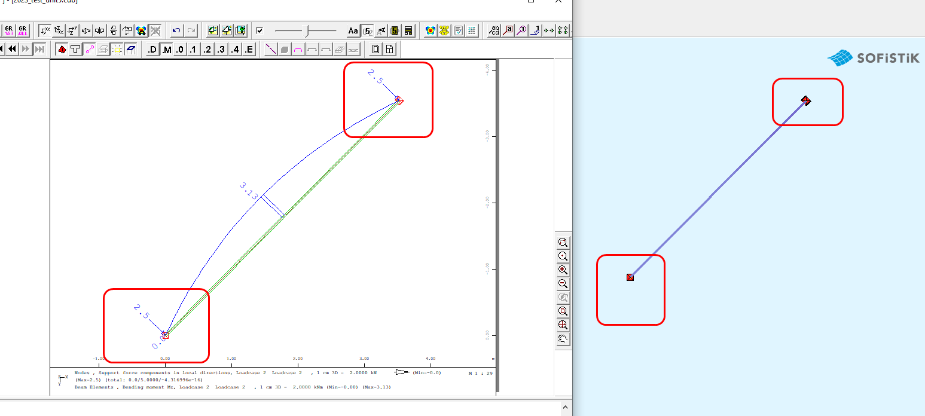This screenshot has width=925, height=416.
Task: Toggle the checkbox beside the toolbar slider
Action: 260,30
